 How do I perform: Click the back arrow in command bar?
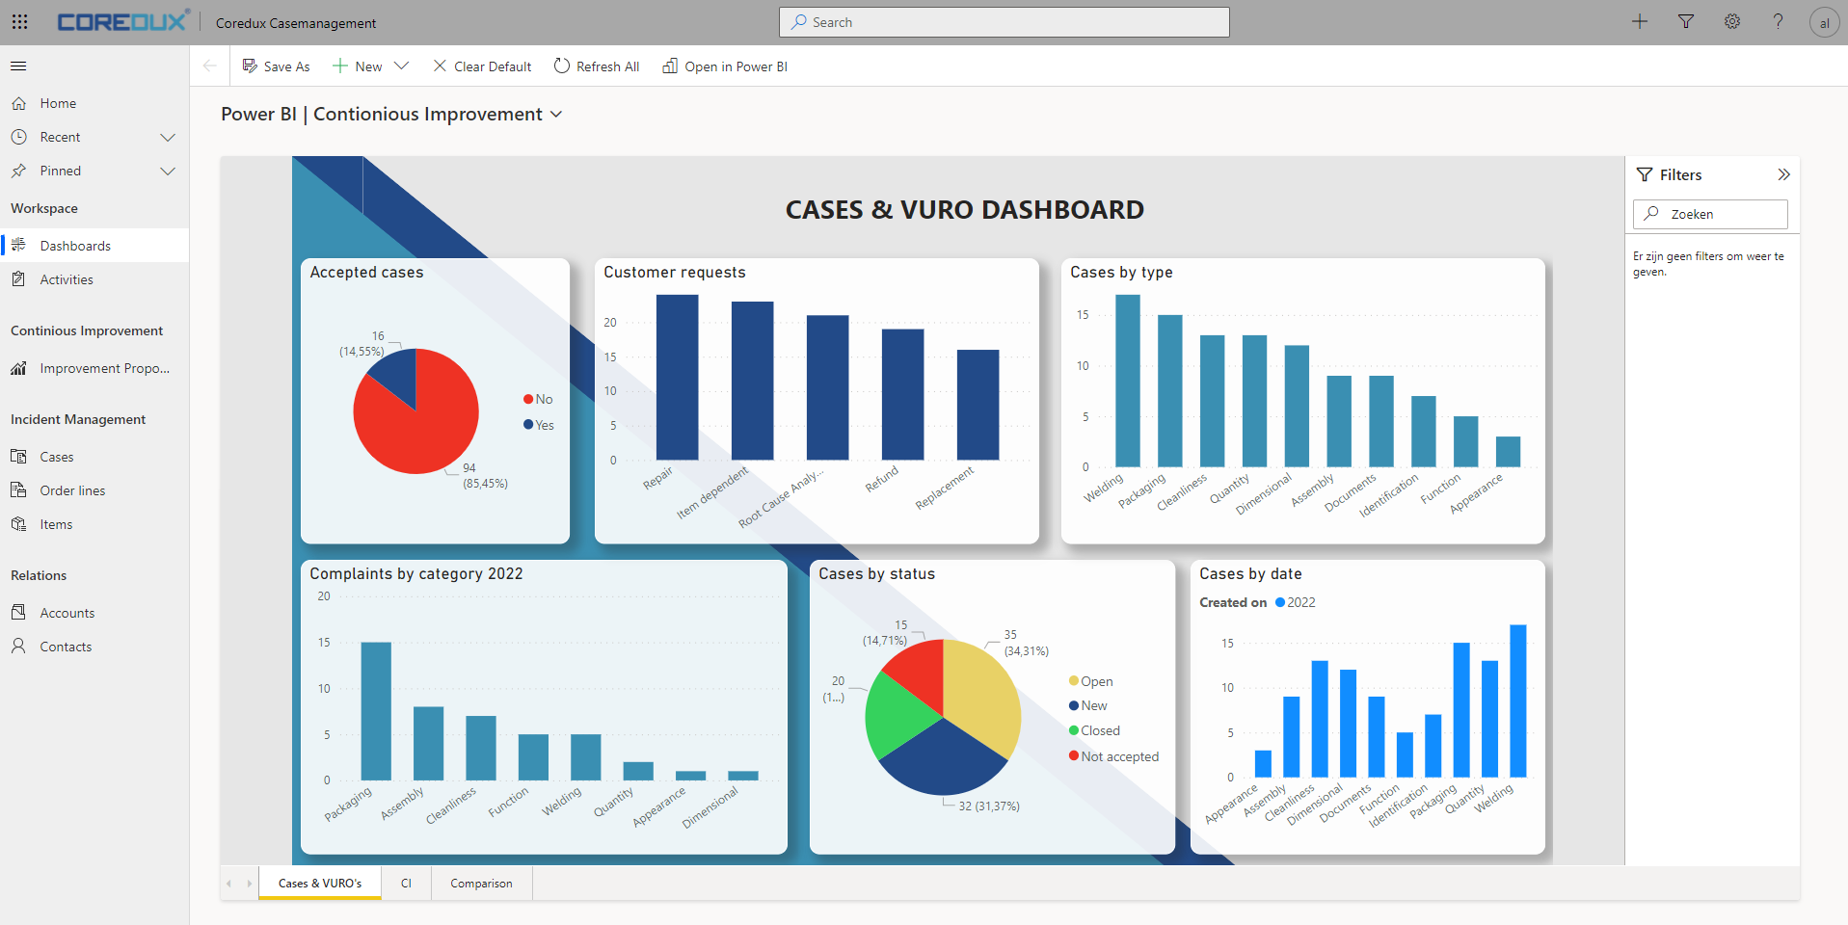[x=209, y=66]
